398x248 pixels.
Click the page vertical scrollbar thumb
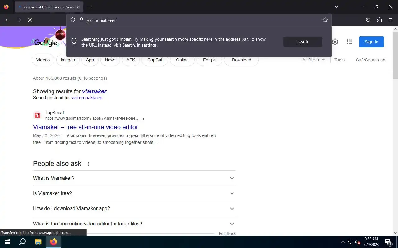click(x=395, y=55)
